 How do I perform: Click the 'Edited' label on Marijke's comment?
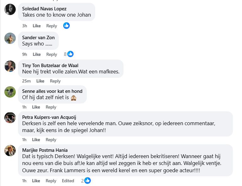68,181
